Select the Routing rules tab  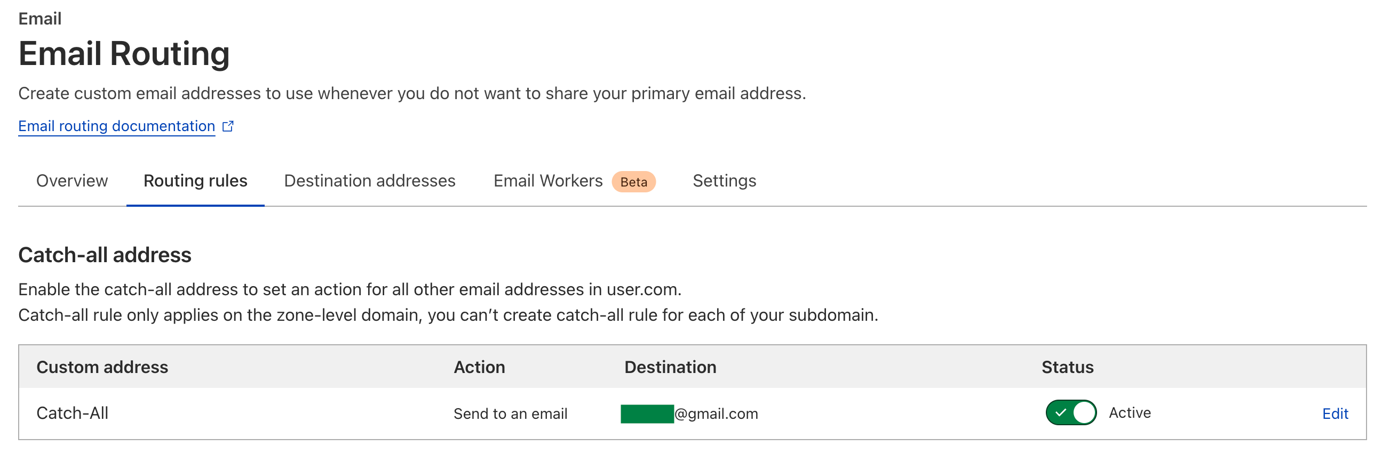coord(195,181)
